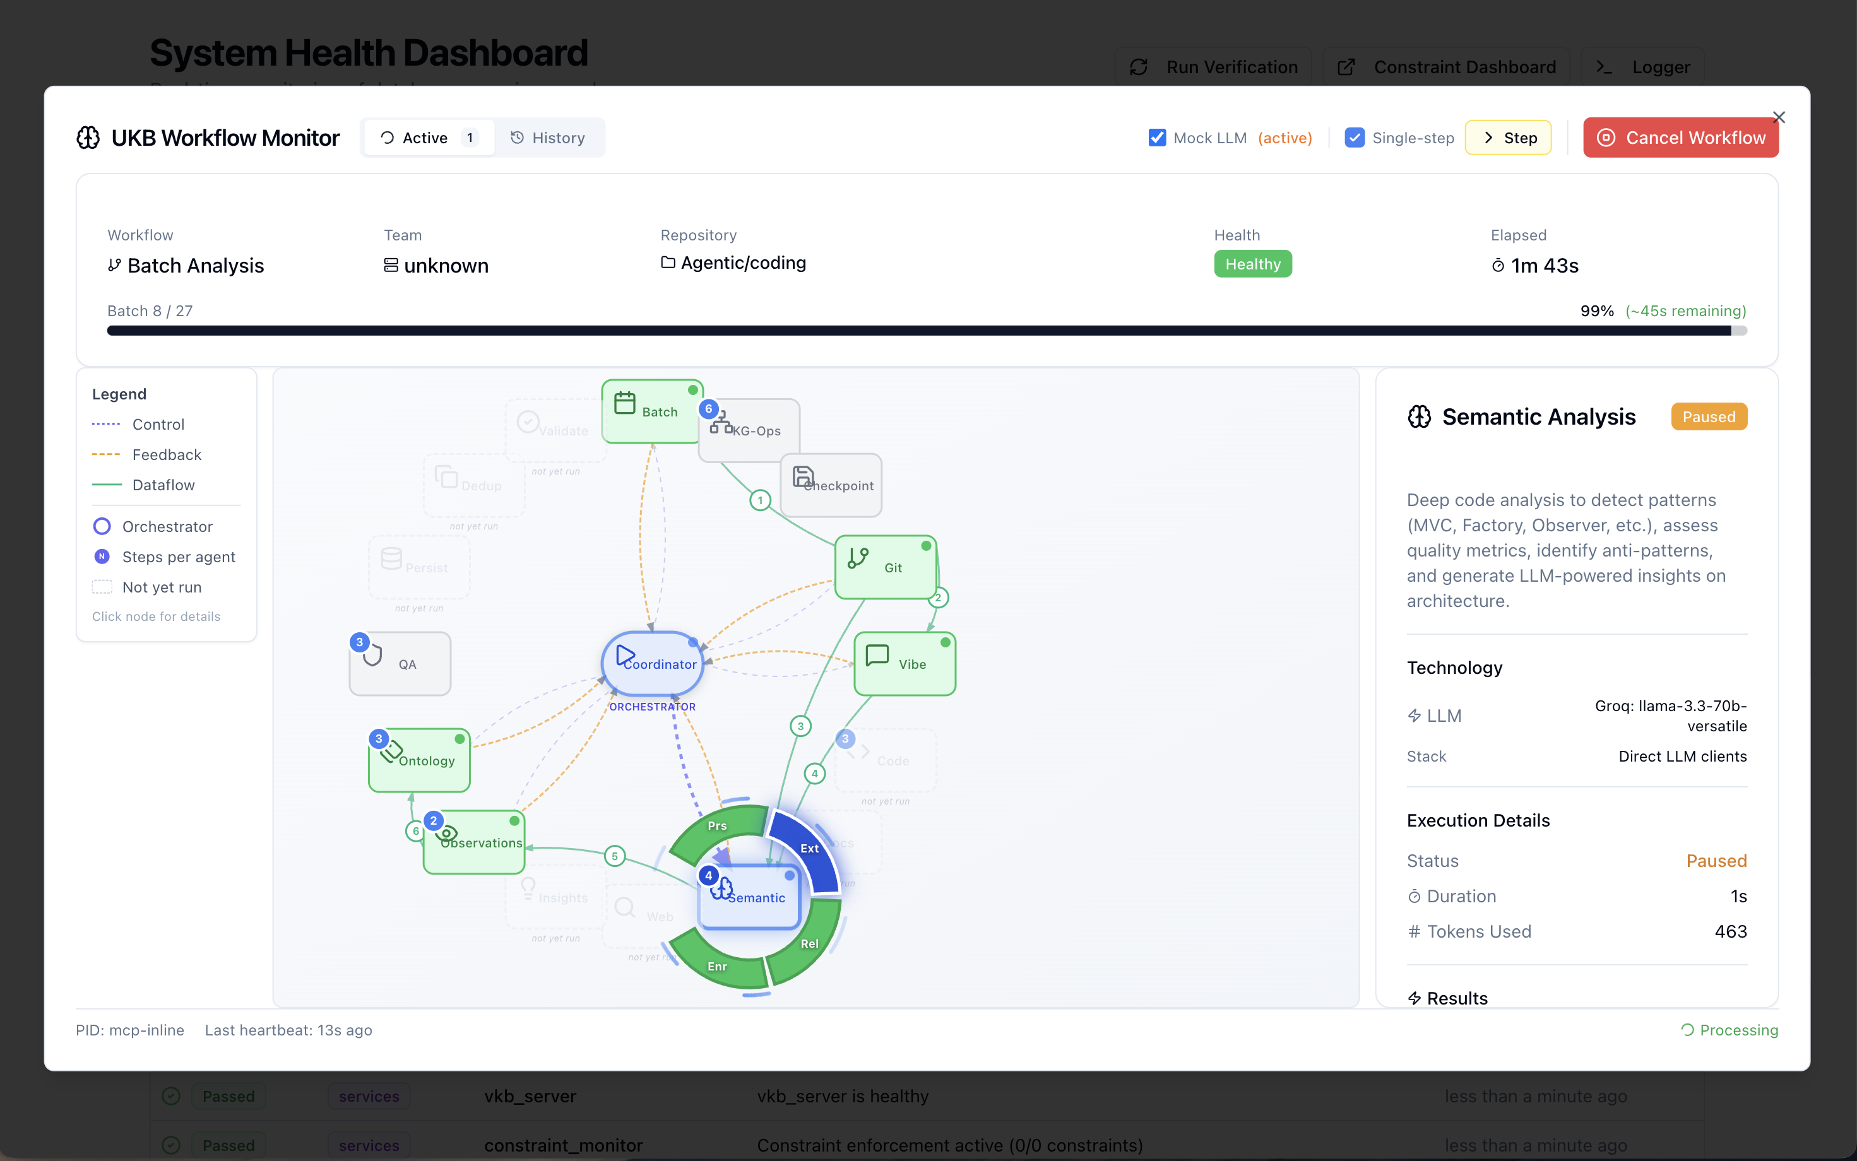Click the faded Validate node
The height and width of the screenshot is (1161, 1857).
[556, 430]
